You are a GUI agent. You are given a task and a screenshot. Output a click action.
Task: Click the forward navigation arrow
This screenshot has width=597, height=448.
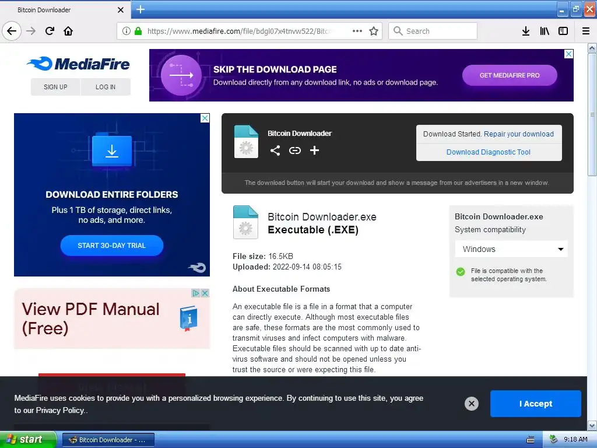pyautogui.click(x=31, y=31)
